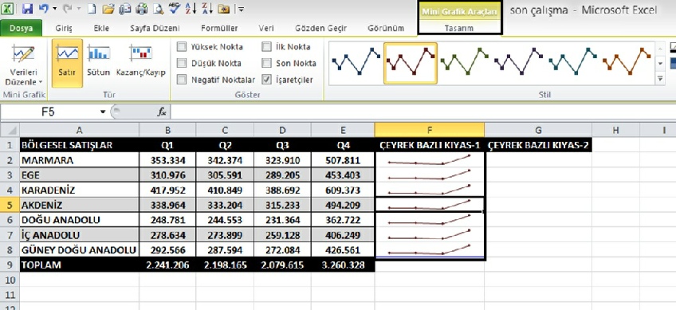This screenshot has height=310, width=676.
Task: Select the MARMARA cell
Action: pos(80,160)
